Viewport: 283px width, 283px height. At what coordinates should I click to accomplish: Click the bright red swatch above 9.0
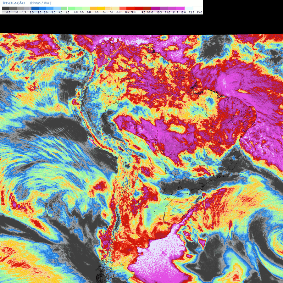pyautogui.click(x=130, y=8)
